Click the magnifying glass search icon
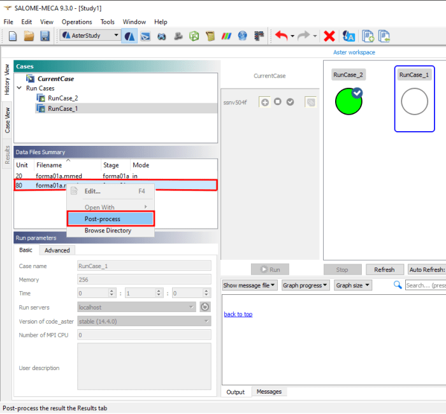446x414 pixels. [x=398, y=285]
